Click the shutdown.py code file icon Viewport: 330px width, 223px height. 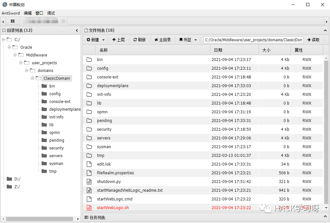89,181
